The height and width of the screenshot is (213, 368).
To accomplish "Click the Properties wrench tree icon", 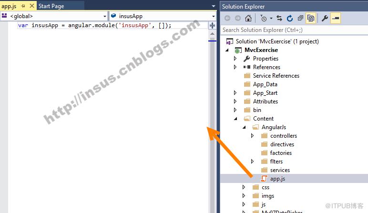I will coord(247,59).
